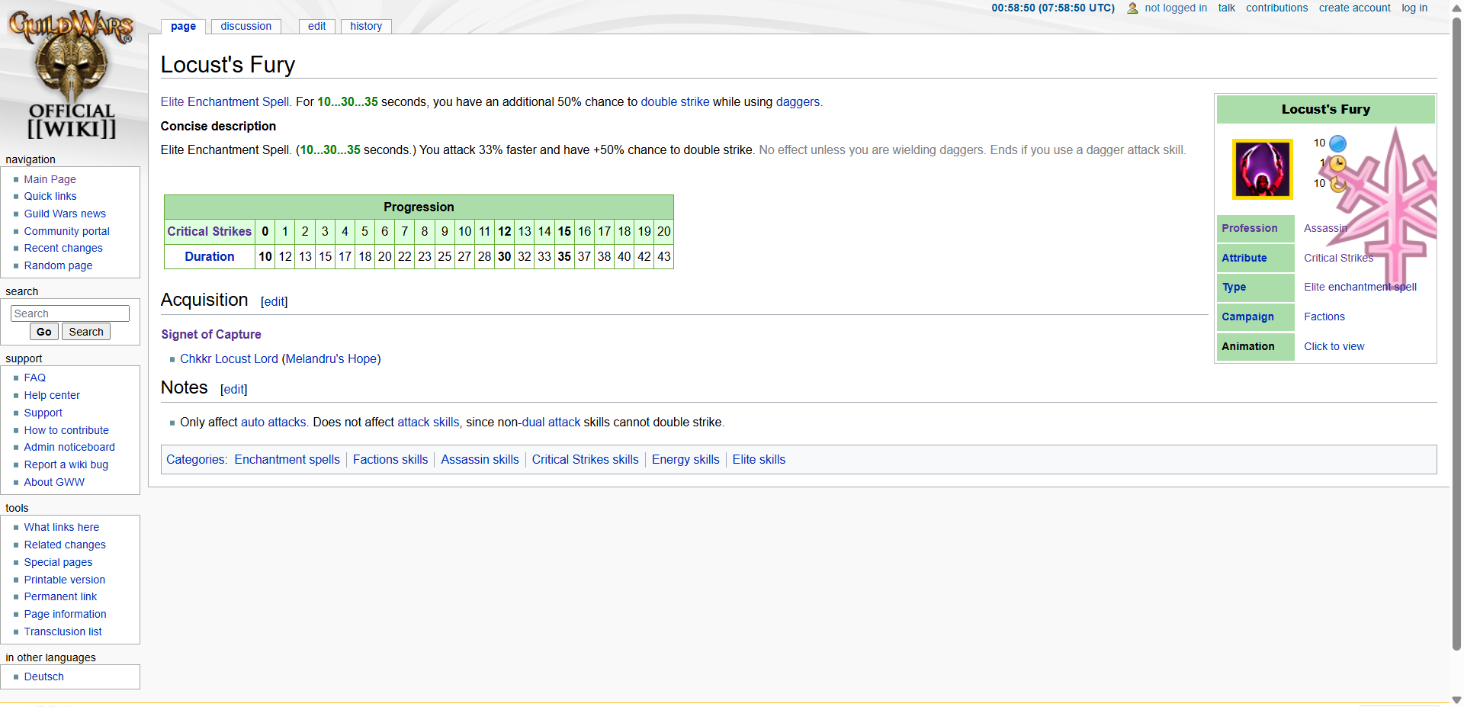Open How to contribute link
Screen dimensions: 1464x707
pos(66,430)
